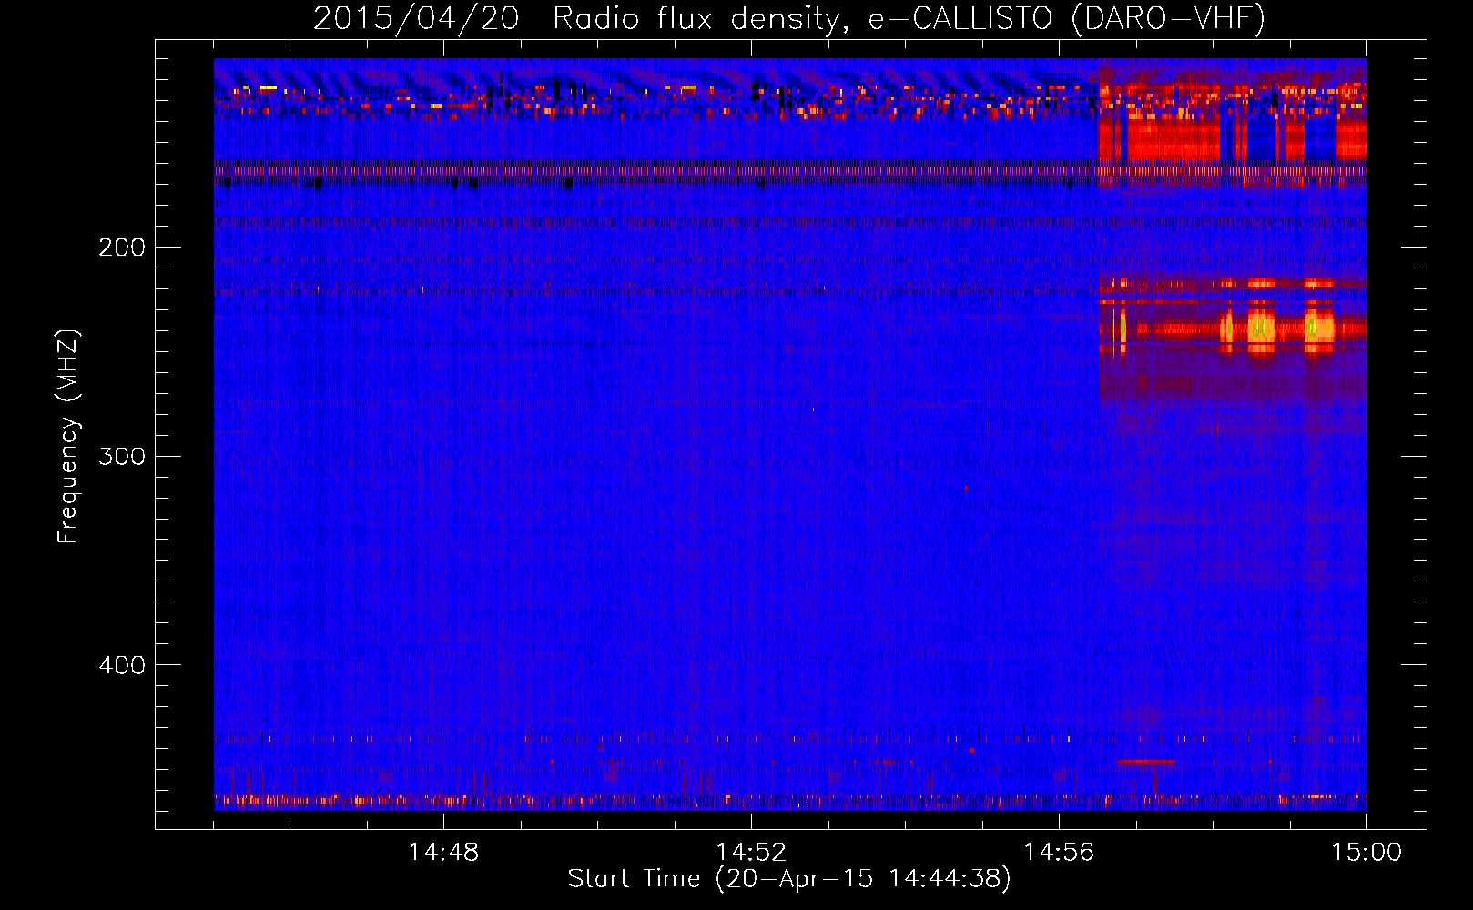Click the 14:48 time tick label
The width and height of the screenshot is (1473, 910).
pyautogui.click(x=443, y=853)
